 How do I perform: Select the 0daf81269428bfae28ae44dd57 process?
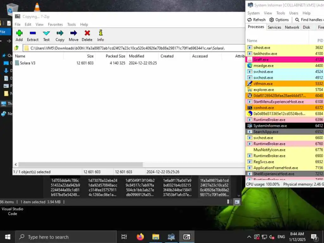(x=285, y=96)
